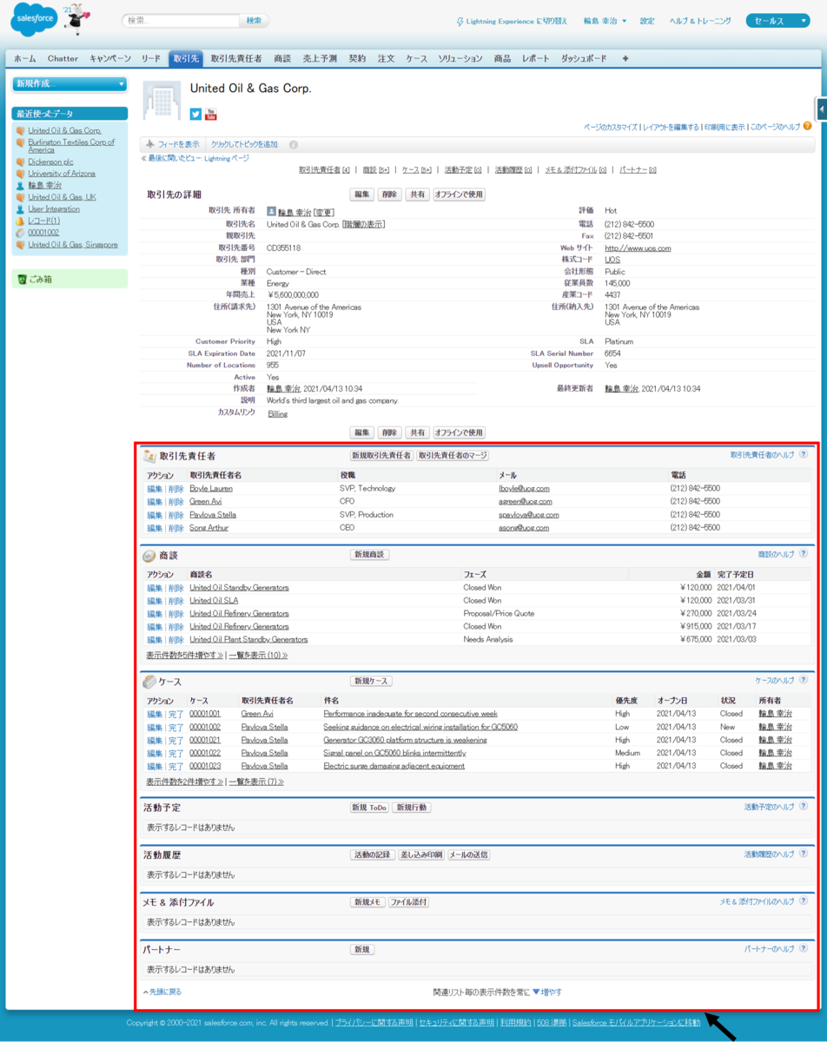Open the Twitter icon under account name

point(195,114)
